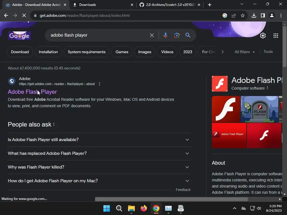
Task: Filter by System requirements chip
Action: 87,52
